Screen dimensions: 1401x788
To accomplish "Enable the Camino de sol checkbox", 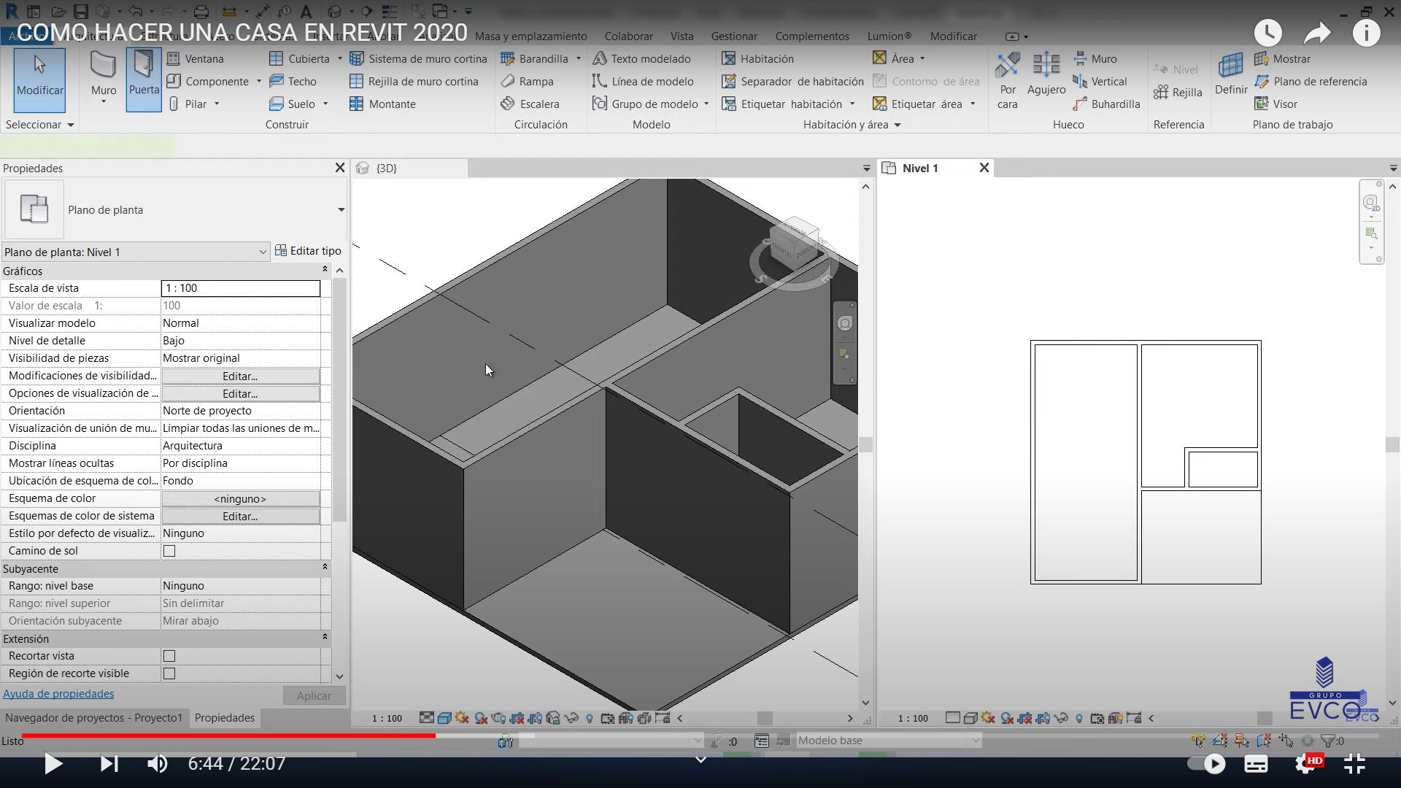I will point(169,552).
